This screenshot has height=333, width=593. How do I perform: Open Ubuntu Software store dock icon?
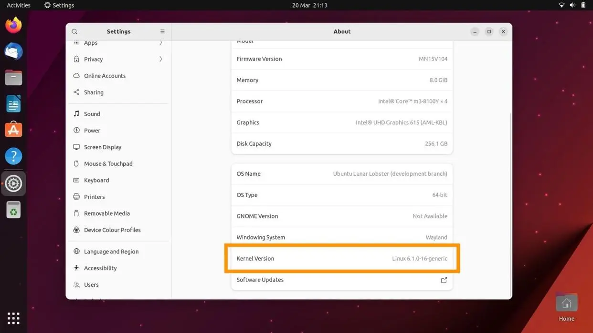pyautogui.click(x=13, y=130)
